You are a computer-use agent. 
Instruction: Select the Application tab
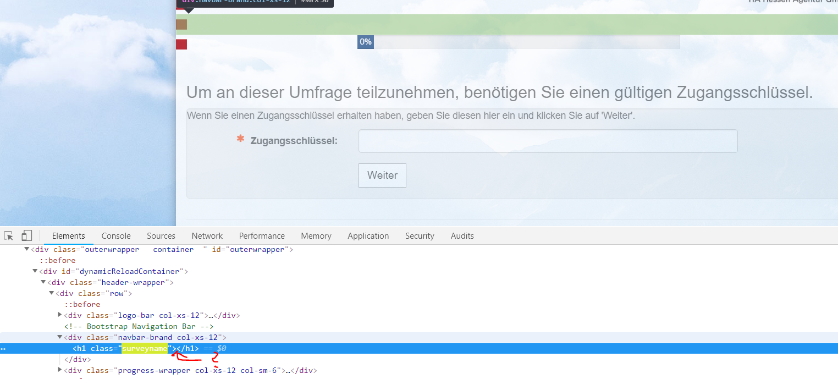pyautogui.click(x=368, y=235)
